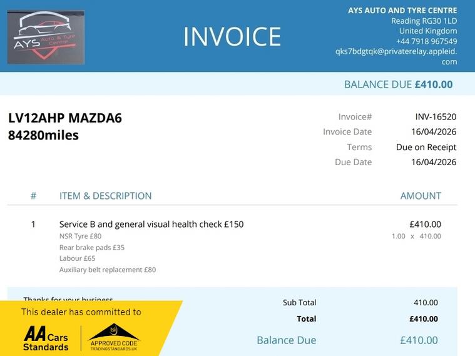Click the Balance Due £410.00 banner amount
Viewport: 475px width, 356px height.
tap(433, 84)
